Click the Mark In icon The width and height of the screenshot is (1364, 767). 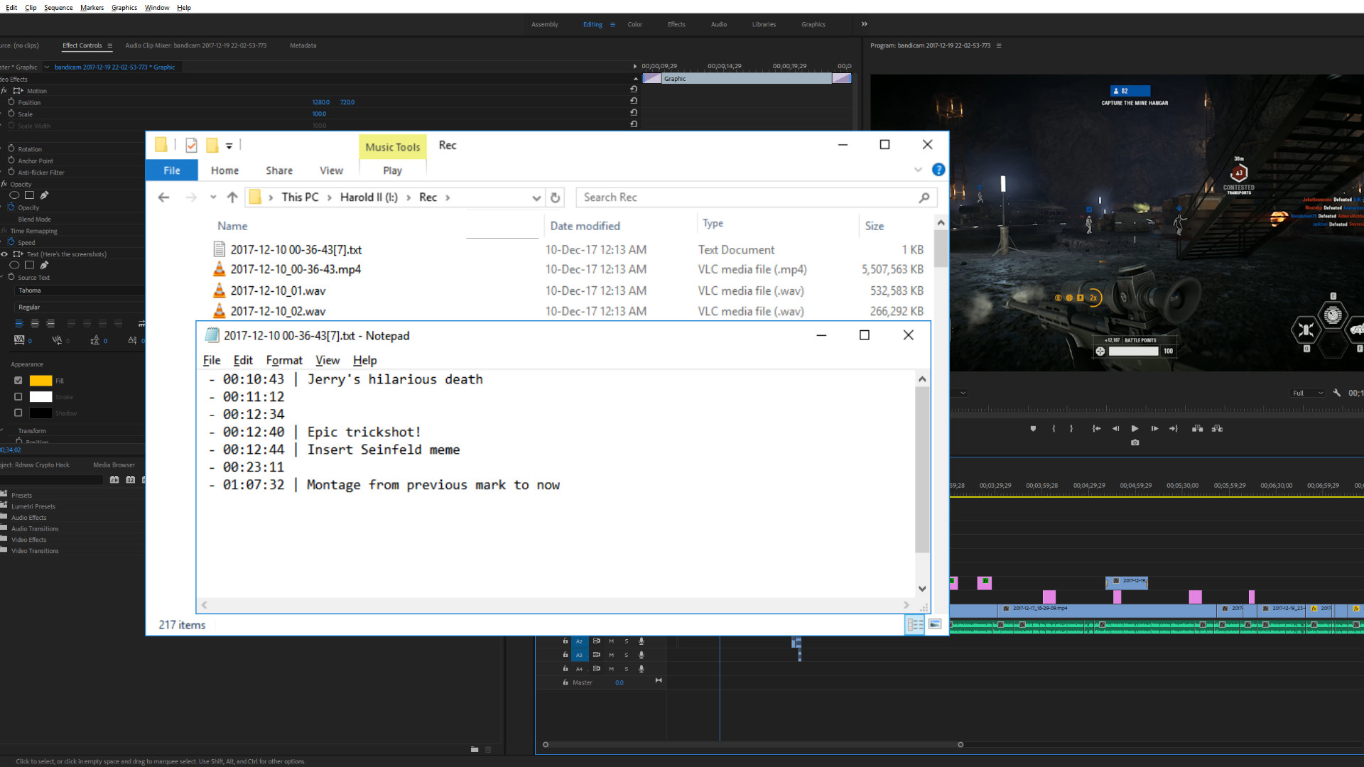click(1054, 428)
